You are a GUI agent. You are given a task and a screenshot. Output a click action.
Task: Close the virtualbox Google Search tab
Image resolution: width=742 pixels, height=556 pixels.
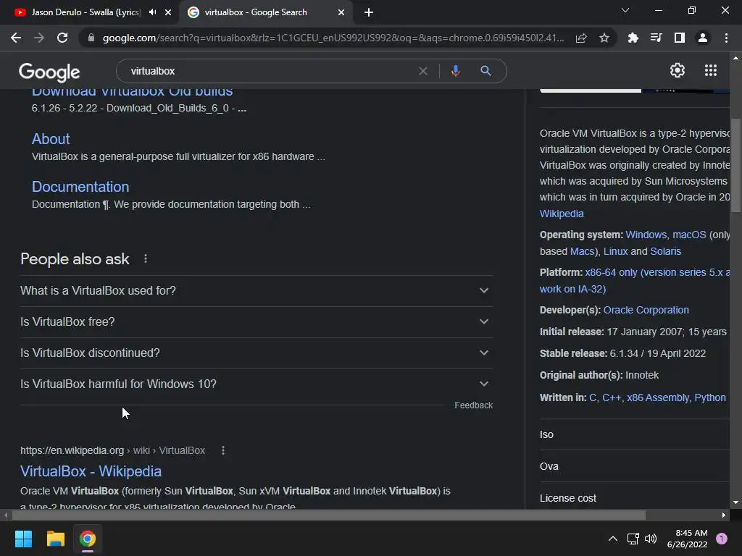[x=341, y=12]
